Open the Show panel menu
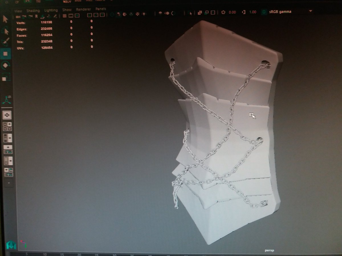The width and height of the screenshot is (342, 256). click(67, 10)
